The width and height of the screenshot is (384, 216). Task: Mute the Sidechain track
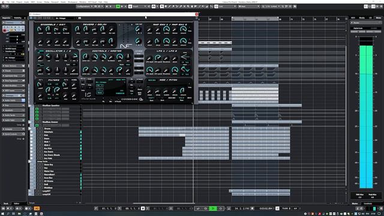[x=38, y=132]
